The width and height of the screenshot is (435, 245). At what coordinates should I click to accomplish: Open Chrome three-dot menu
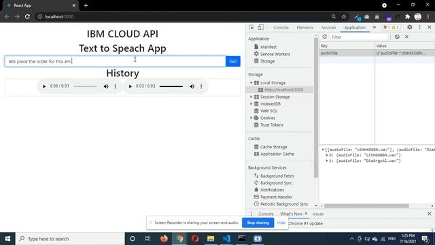(428, 16)
